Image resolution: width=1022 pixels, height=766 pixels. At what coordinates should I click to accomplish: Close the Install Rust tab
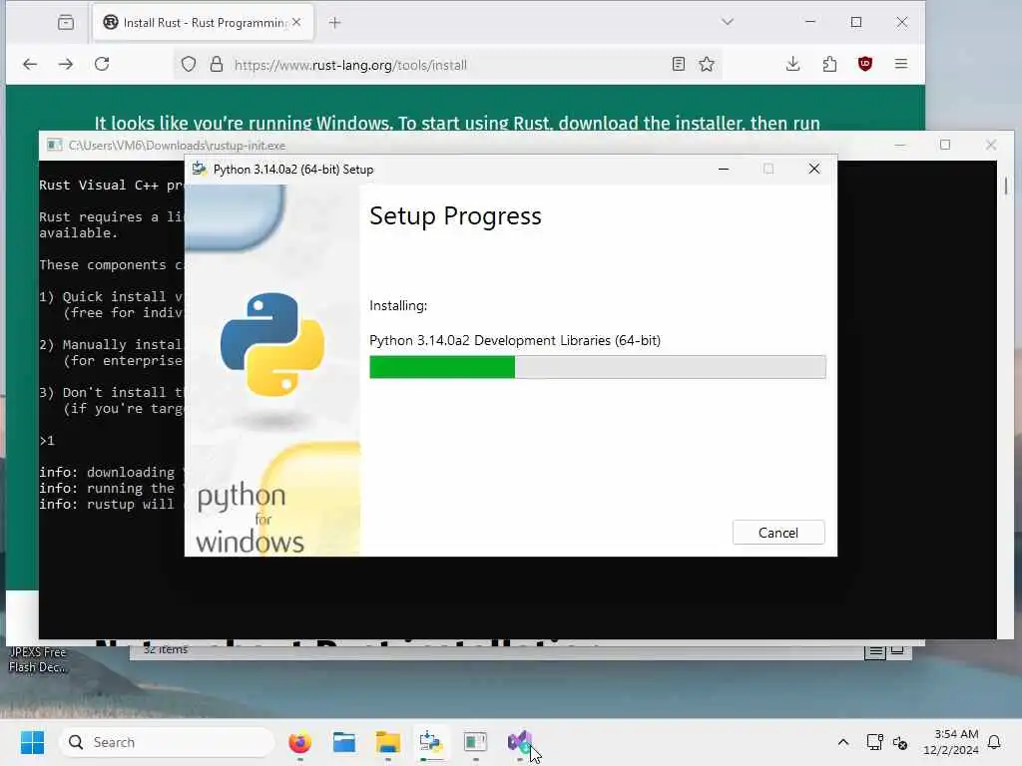click(x=296, y=22)
